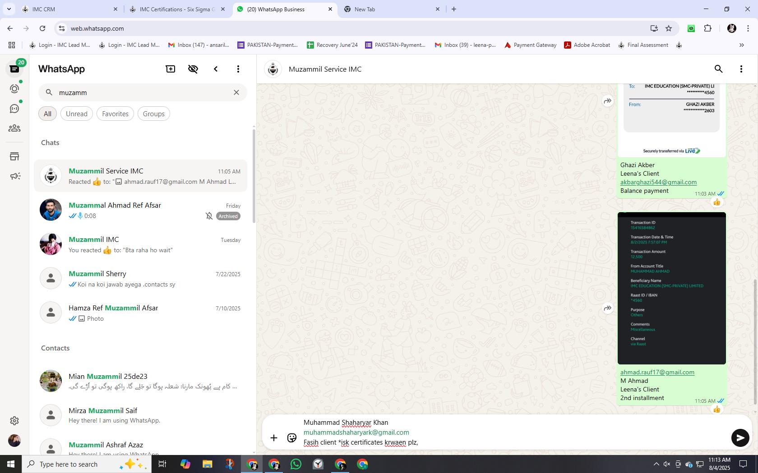View the dark transaction receipt image
The image size is (758, 473).
coord(672,288)
